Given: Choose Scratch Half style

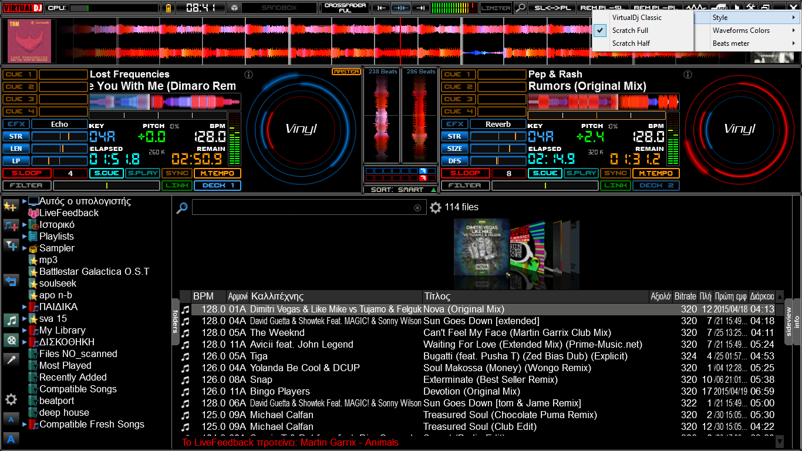Looking at the screenshot, I should [x=643, y=43].
